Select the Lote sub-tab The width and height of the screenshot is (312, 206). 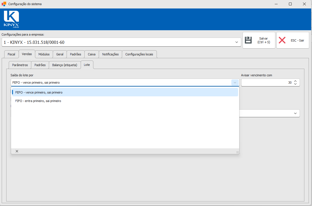(87, 65)
